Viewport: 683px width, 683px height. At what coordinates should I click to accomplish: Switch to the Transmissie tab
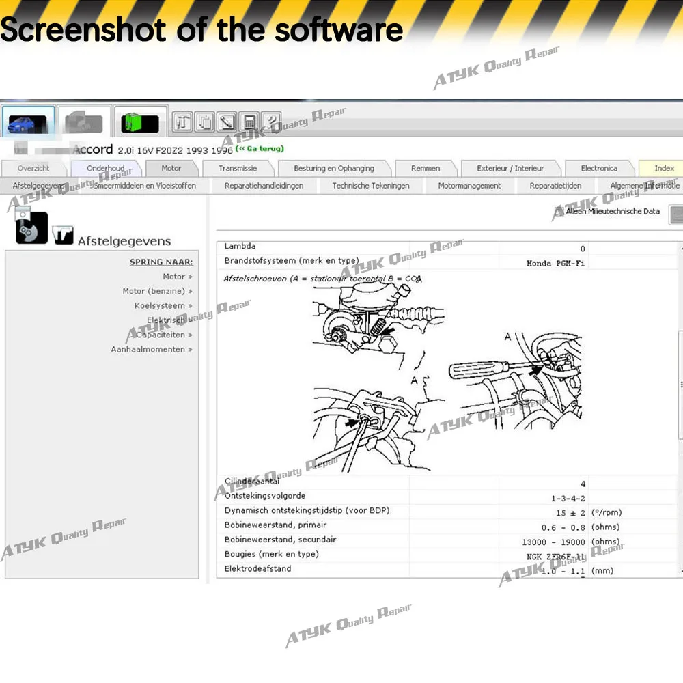tap(238, 168)
